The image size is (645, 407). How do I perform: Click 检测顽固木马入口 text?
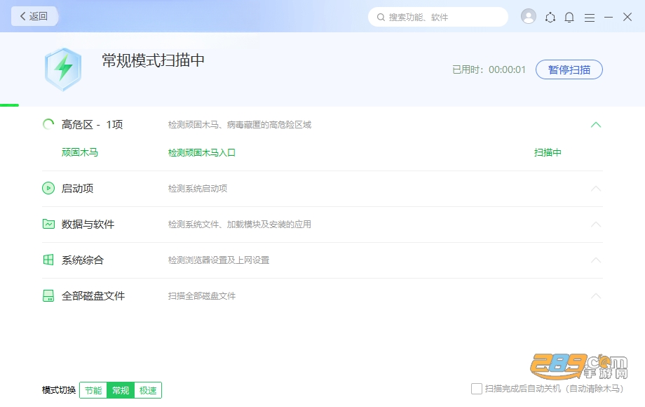(202, 153)
